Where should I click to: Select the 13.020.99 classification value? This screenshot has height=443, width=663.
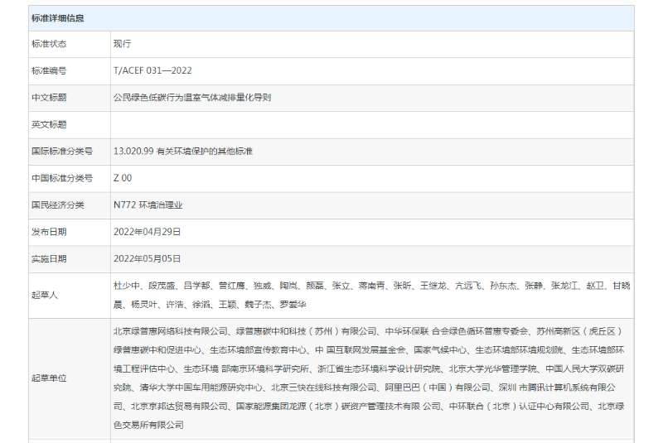point(133,152)
